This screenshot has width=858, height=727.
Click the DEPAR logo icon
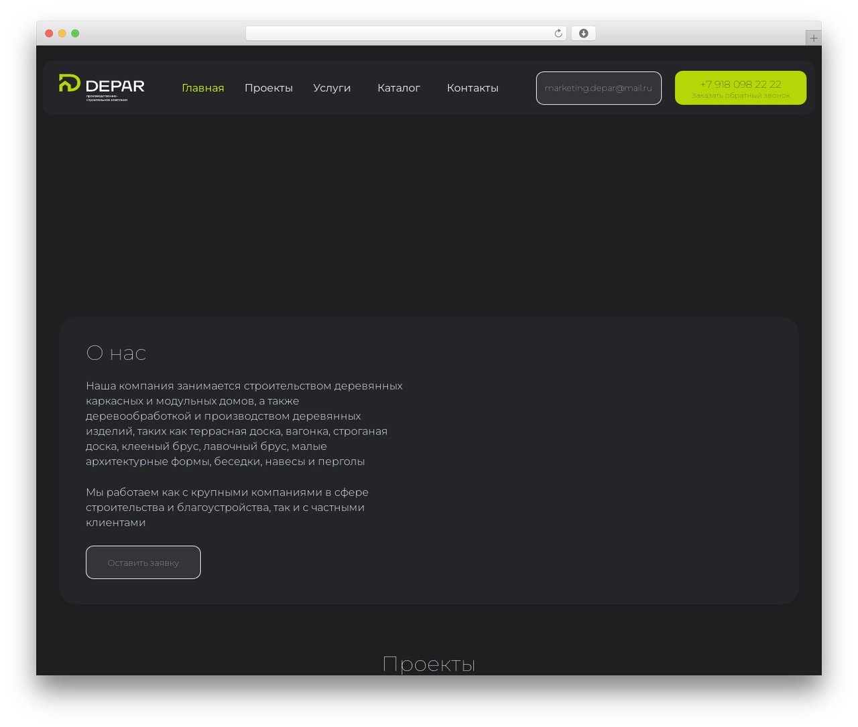70,83
